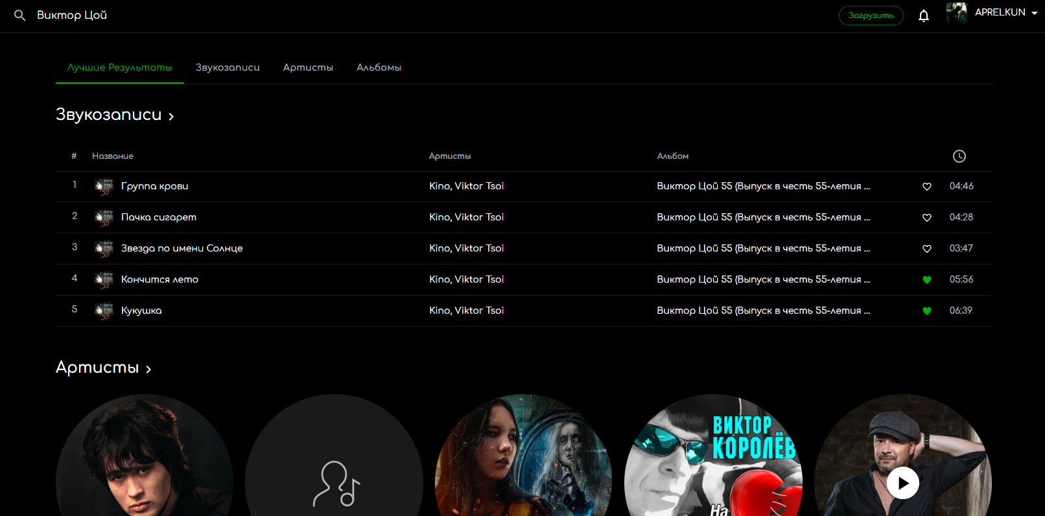1045x516 pixels.
Task: Like the track Пачка сигарет
Action: 927,218
